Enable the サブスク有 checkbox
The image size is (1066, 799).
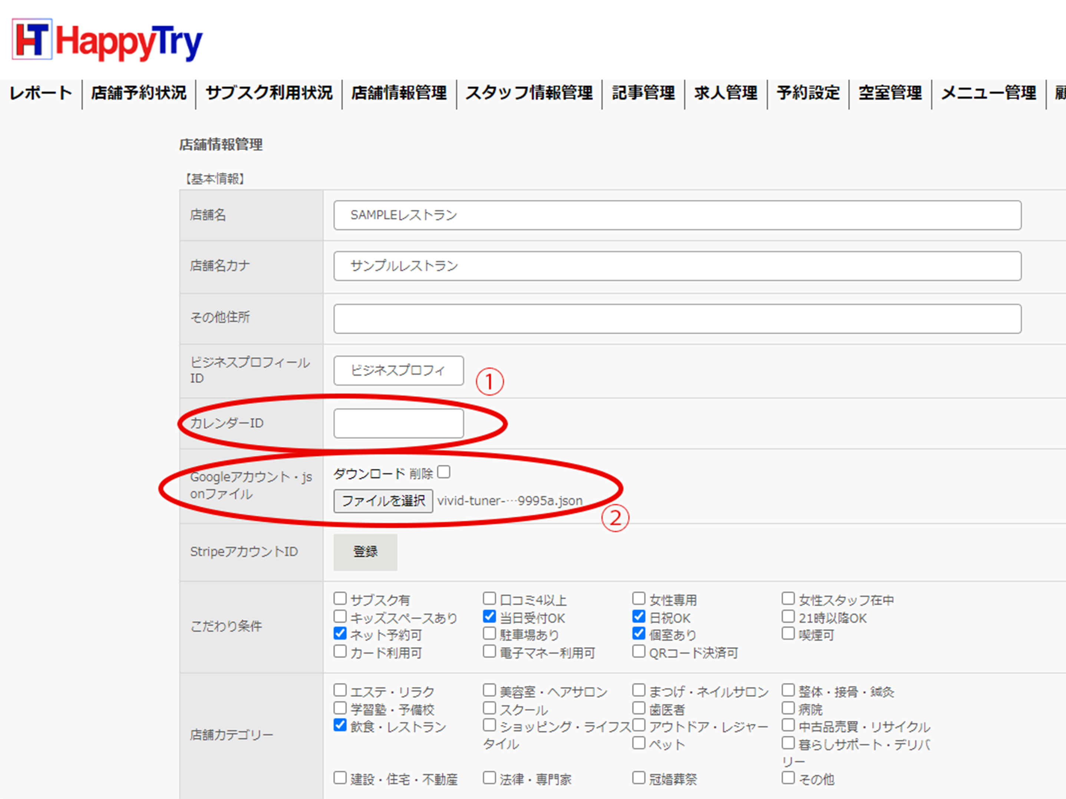(340, 598)
